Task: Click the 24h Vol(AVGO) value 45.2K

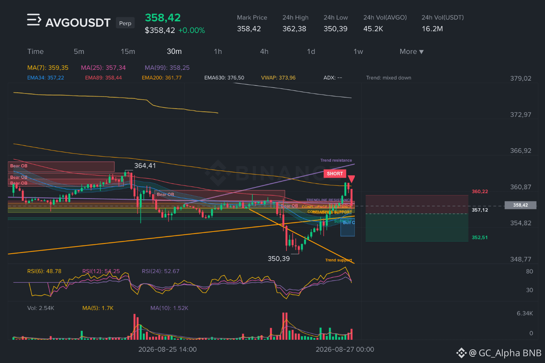Action: click(373, 29)
